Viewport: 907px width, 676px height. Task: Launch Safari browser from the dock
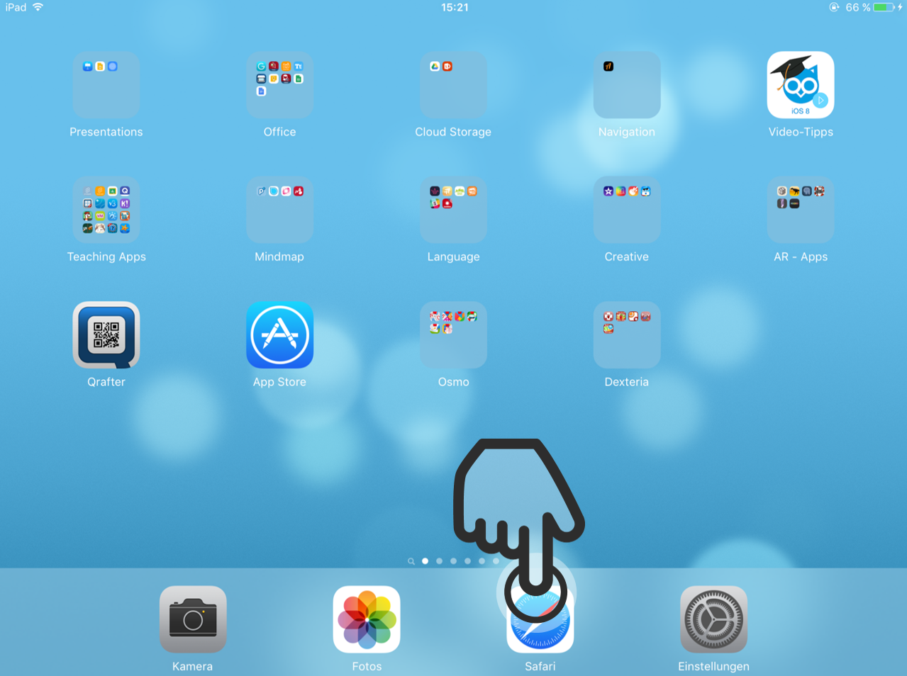coord(540,619)
